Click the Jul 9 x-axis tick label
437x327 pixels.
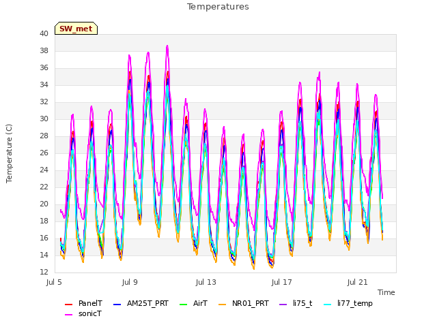tap(130, 282)
